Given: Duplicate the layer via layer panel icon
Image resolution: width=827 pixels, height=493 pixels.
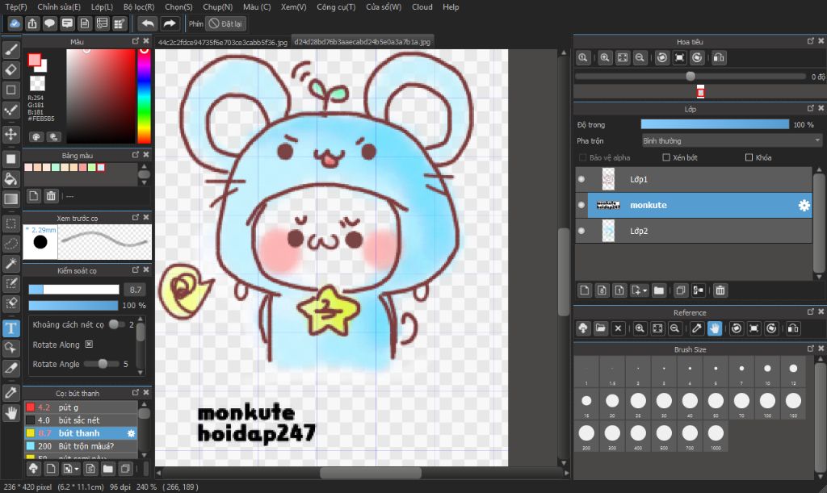Looking at the screenshot, I should click(x=681, y=290).
